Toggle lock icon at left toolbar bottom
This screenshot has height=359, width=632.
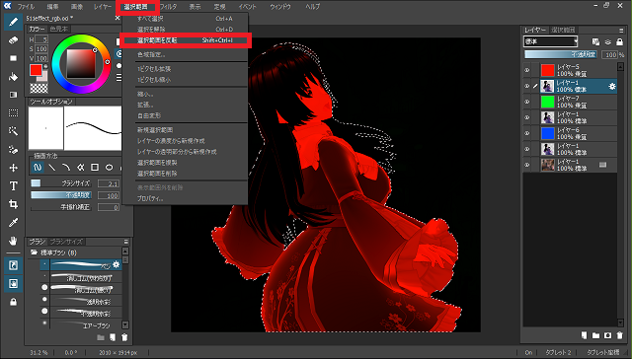click(x=13, y=302)
